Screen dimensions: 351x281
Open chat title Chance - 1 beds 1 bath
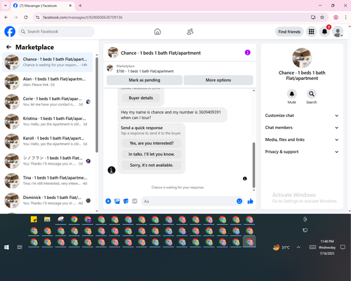161,53
